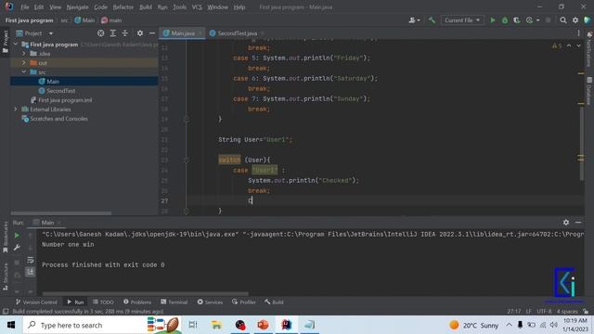Open the File menu
The height and width of the screenshot is (334, 594).
[25, 7]
